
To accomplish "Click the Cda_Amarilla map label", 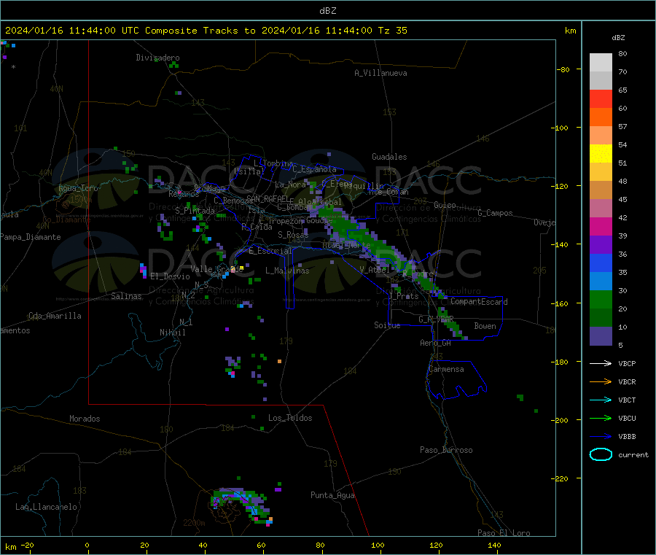I will pyautogui.click(x=55, y=316).
